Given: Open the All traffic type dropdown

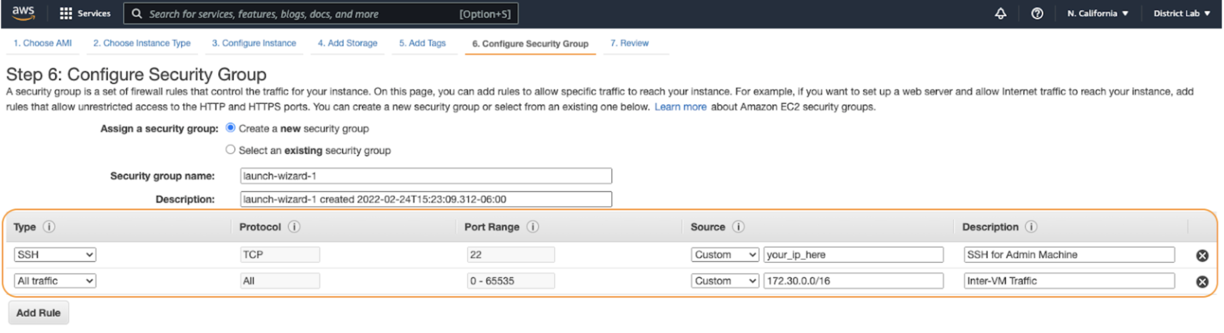Looking at the screenshot, I should pyautogui.click(x=55, y=281).
